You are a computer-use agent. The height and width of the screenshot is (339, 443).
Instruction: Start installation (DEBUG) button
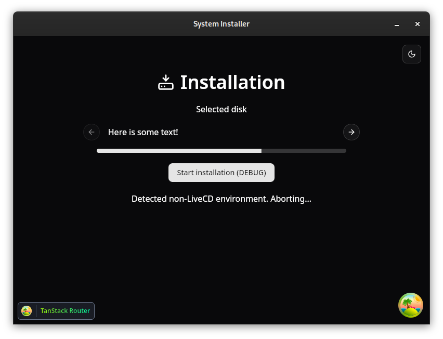point(221,172)
